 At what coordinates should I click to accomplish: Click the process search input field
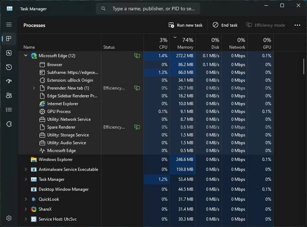pos(153,9)
